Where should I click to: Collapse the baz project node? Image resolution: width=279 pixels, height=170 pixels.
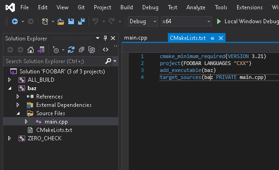coord(10,88)
